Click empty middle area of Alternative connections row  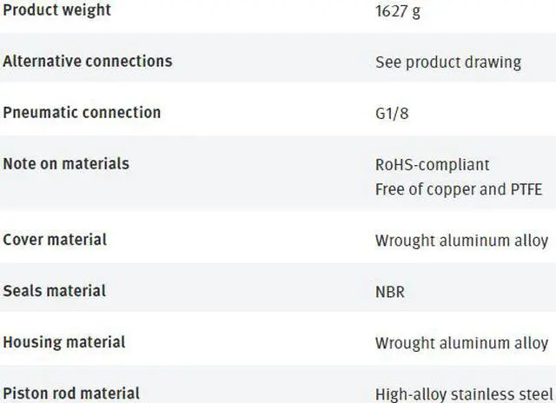(269, 62)
